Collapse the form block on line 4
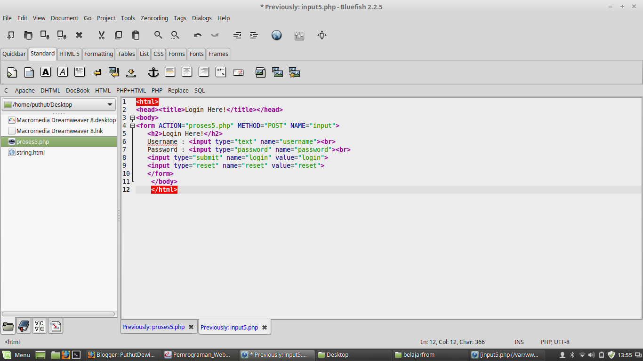This screenshot has height=361, width=643. tap(132, 126)
